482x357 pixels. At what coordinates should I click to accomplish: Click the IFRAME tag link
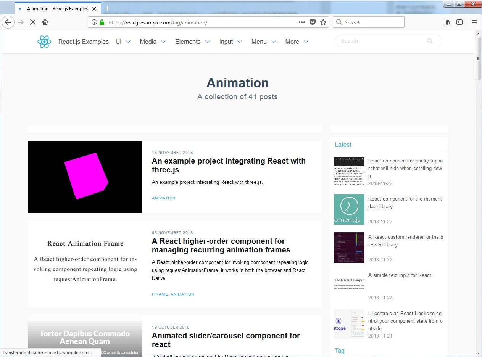pos(160,294)
